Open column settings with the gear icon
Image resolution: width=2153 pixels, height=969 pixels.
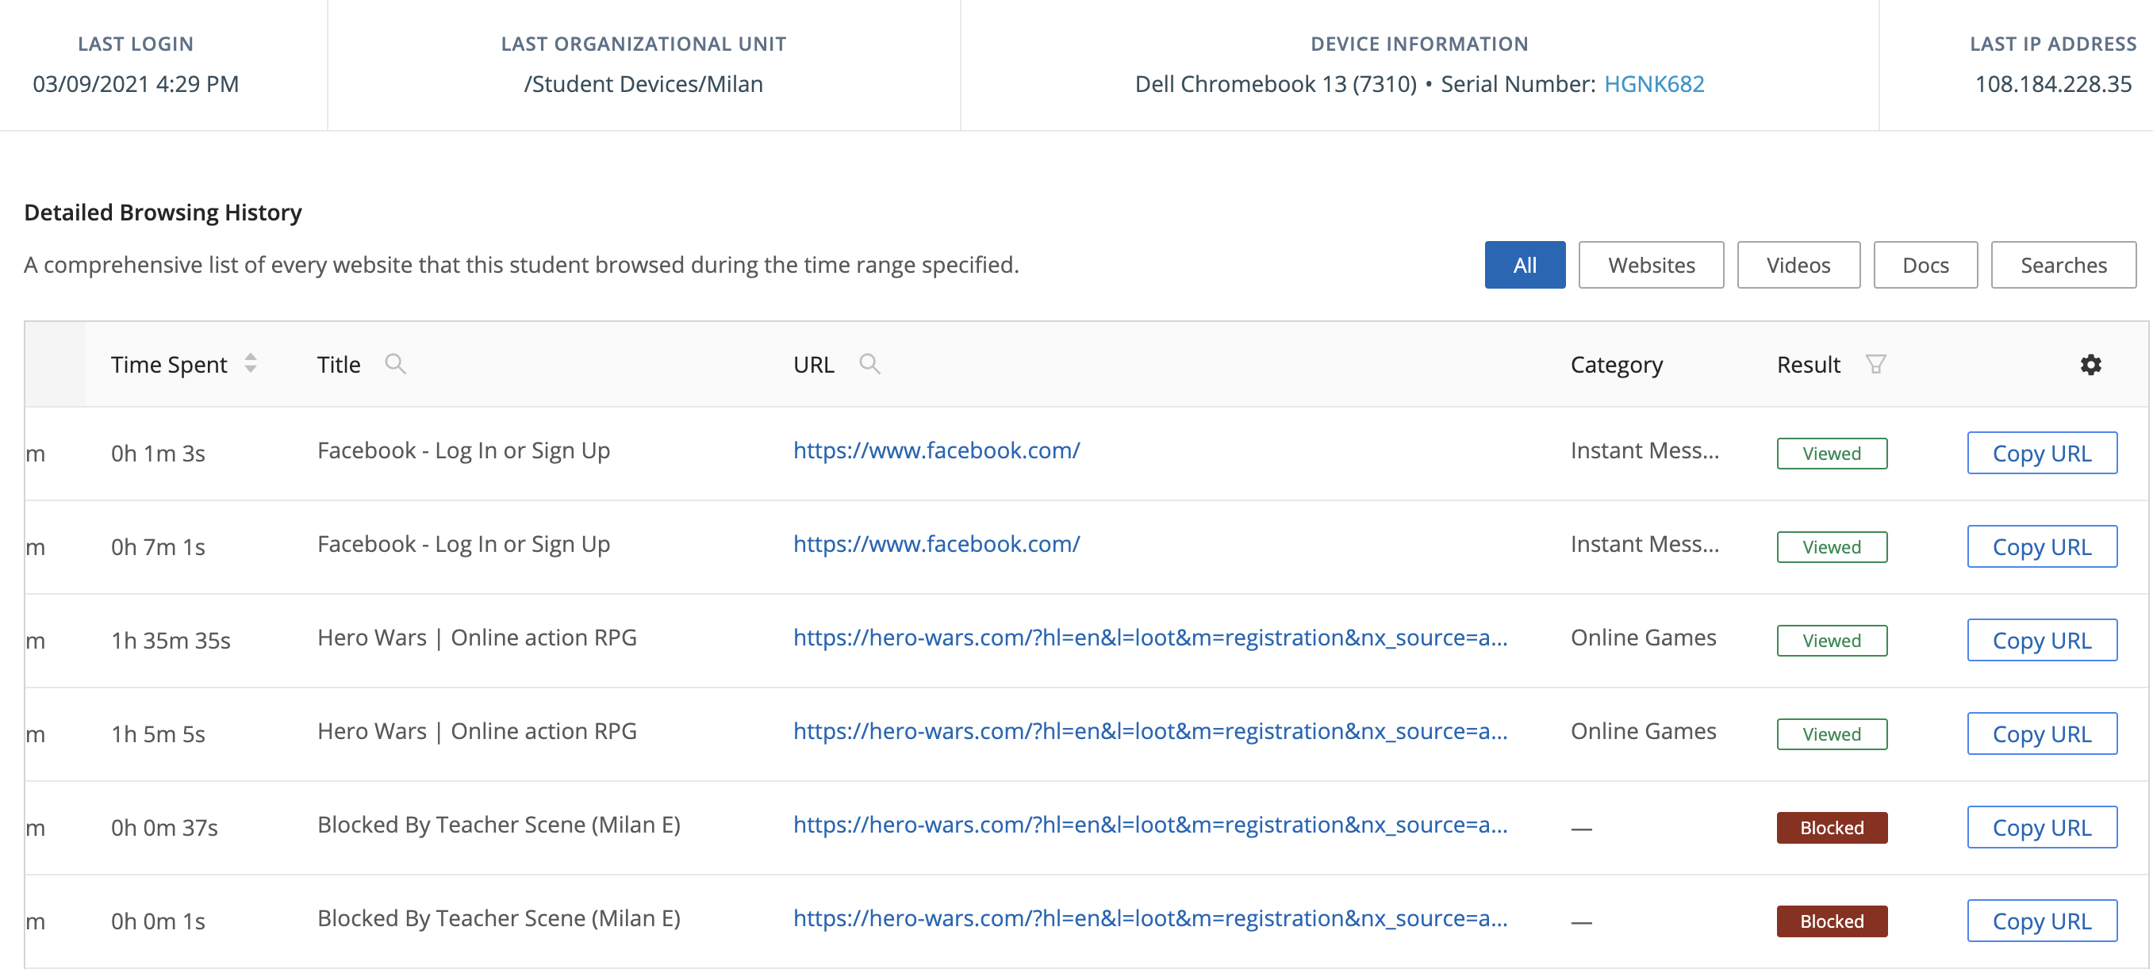(x=2090, y=364)
